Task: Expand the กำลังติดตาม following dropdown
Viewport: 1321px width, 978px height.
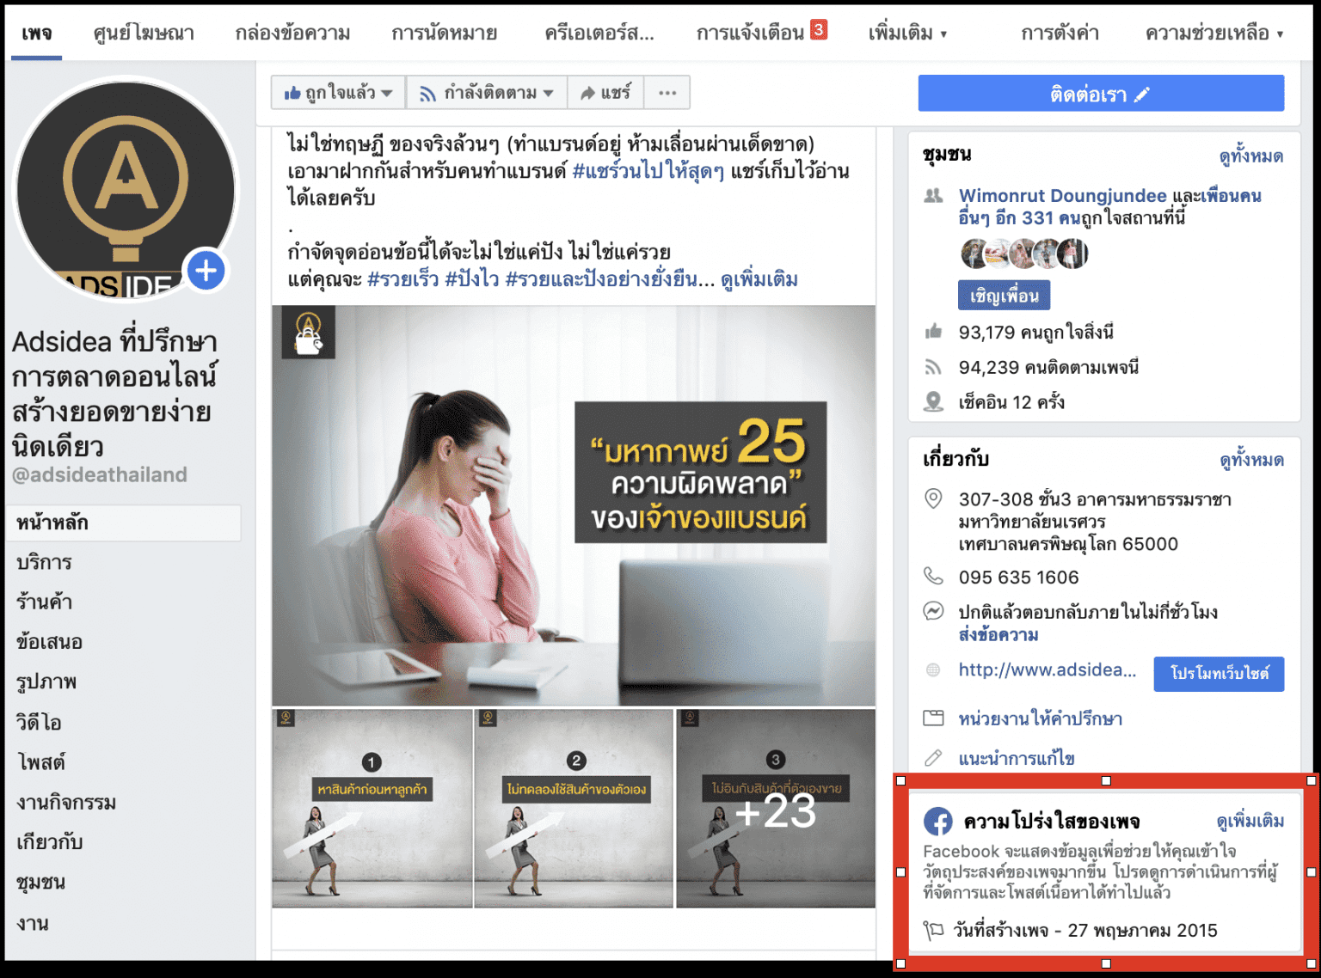Action: (487, 93)
